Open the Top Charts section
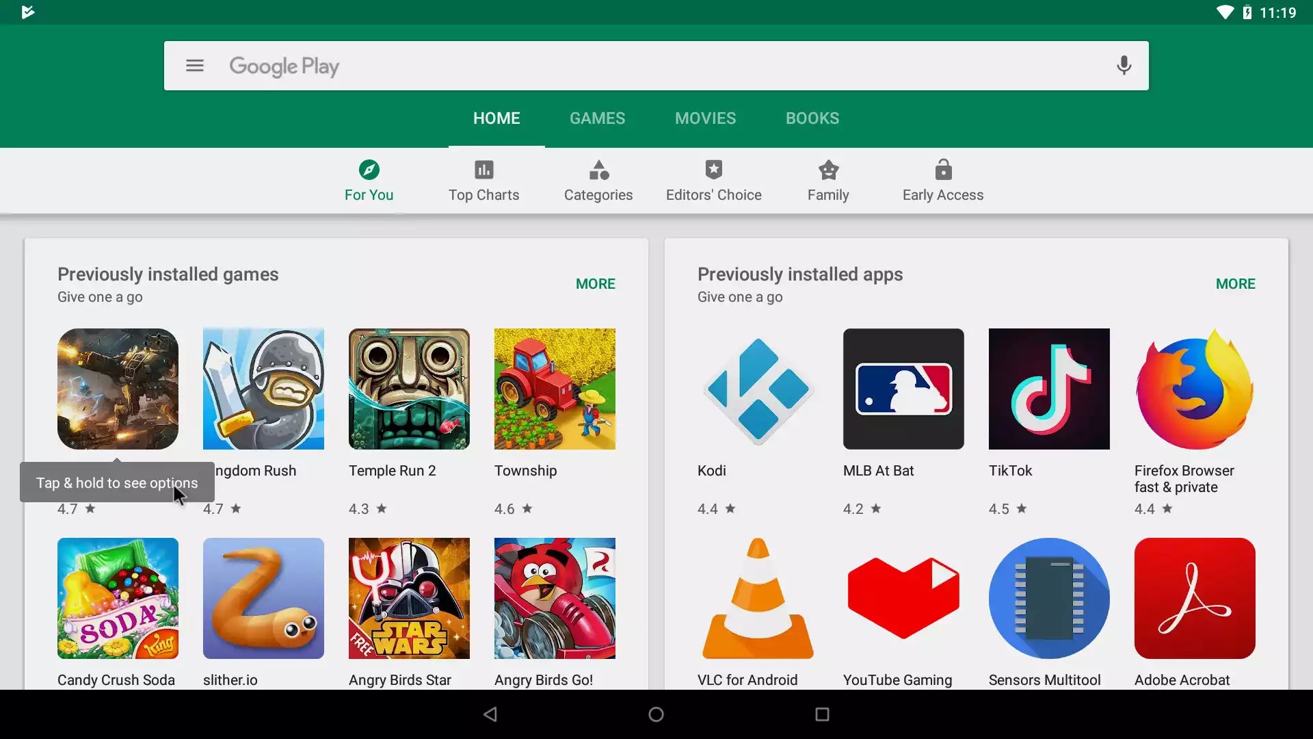Image resolution: width=1313 pixels, height=739 pixels. [x=483, y=181]
